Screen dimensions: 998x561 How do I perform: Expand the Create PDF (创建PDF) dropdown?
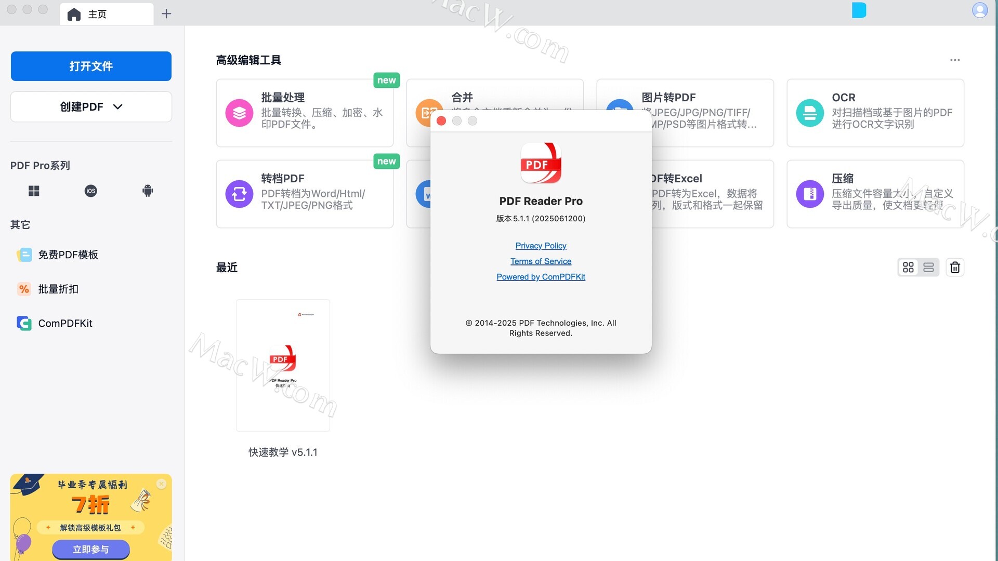(x=91, y=106)
